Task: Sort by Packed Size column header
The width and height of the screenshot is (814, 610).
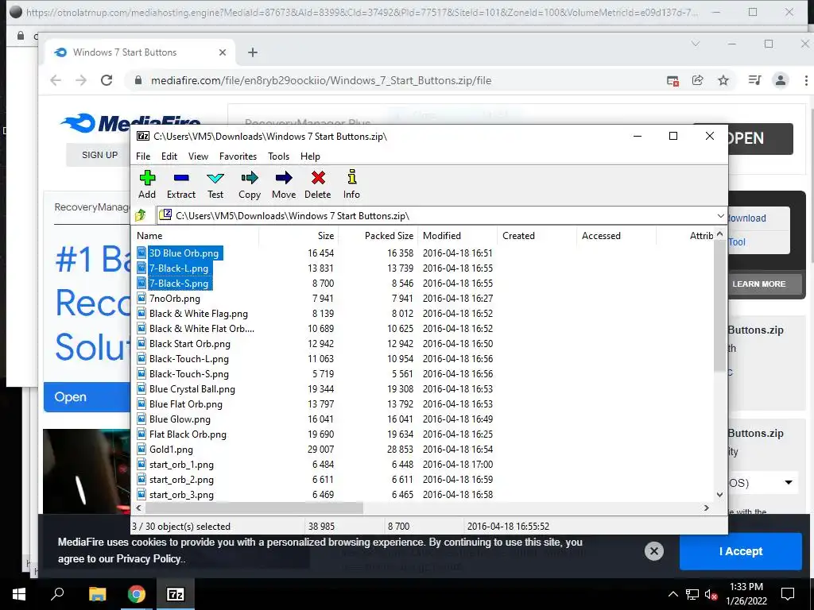Action: [x=378, y=235]
